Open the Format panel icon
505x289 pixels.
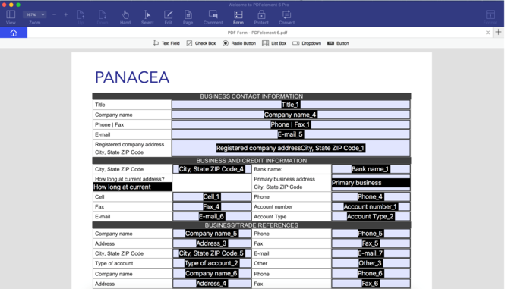click(491, 17)
